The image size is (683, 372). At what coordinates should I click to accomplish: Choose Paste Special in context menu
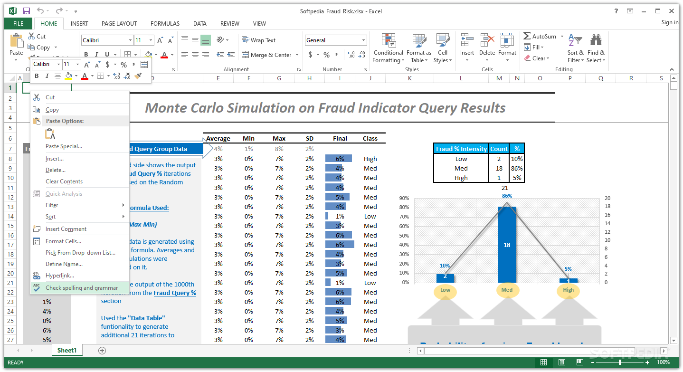pyautogui.click(x=80, y=146)
